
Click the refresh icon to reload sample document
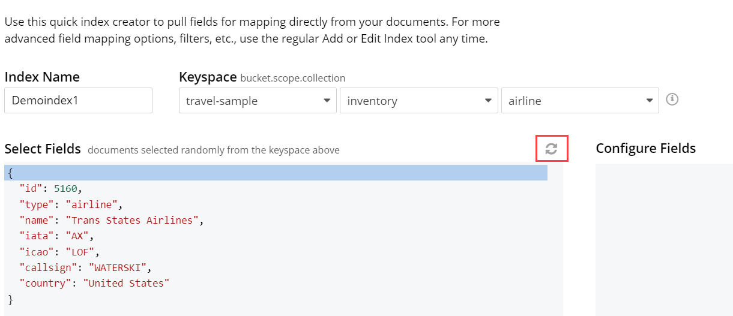tap(551, 149)
